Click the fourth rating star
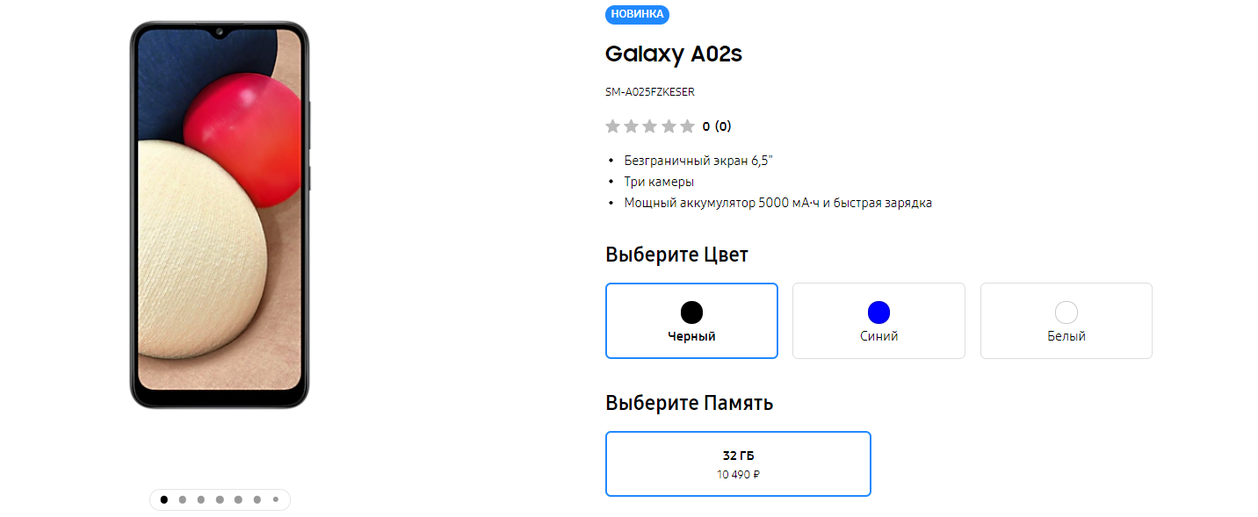This screenshot has width=1258, height=517. pos(669,126)
